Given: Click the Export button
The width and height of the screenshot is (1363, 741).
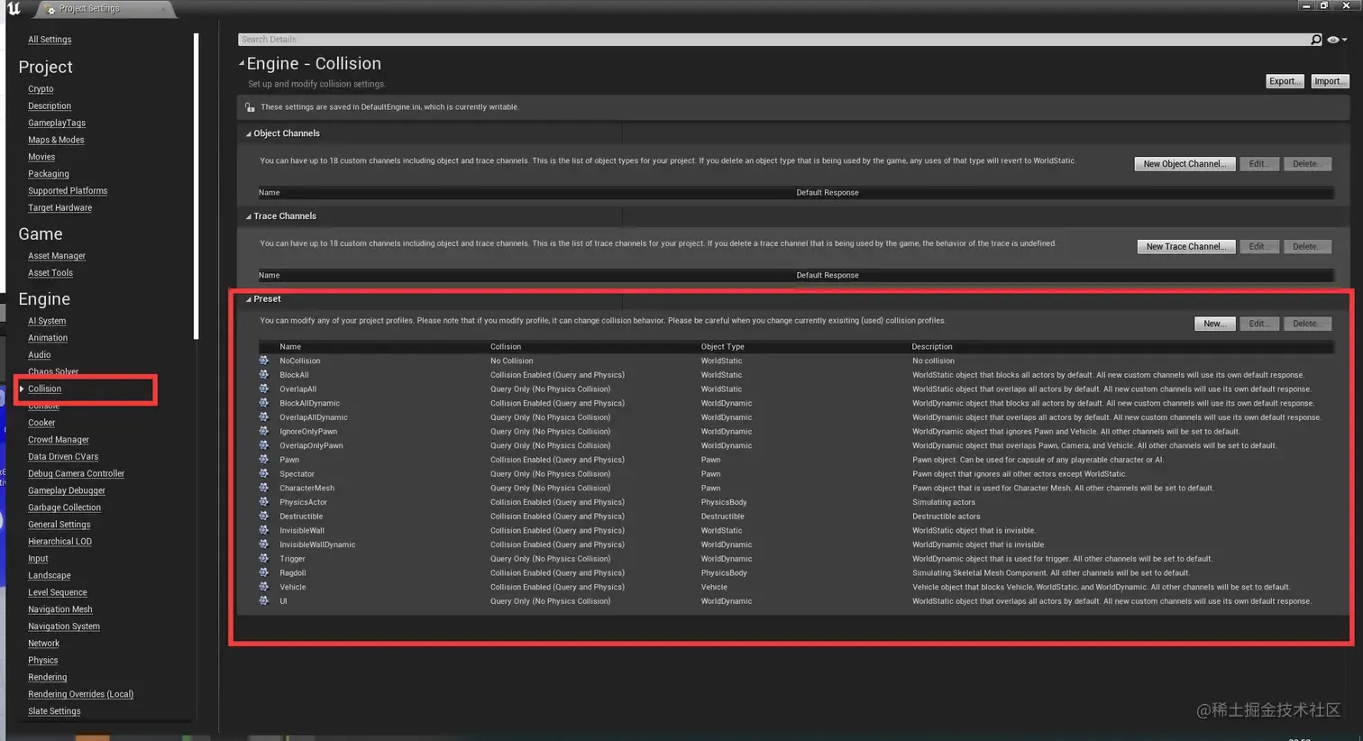Looking at the screenshot, I should pos(1285,81).
